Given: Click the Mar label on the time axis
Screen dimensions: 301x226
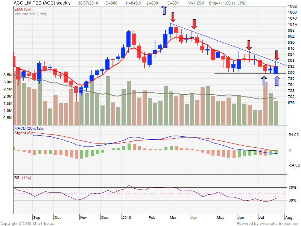Looking at the screenshot, I should (x=173, y=218).
